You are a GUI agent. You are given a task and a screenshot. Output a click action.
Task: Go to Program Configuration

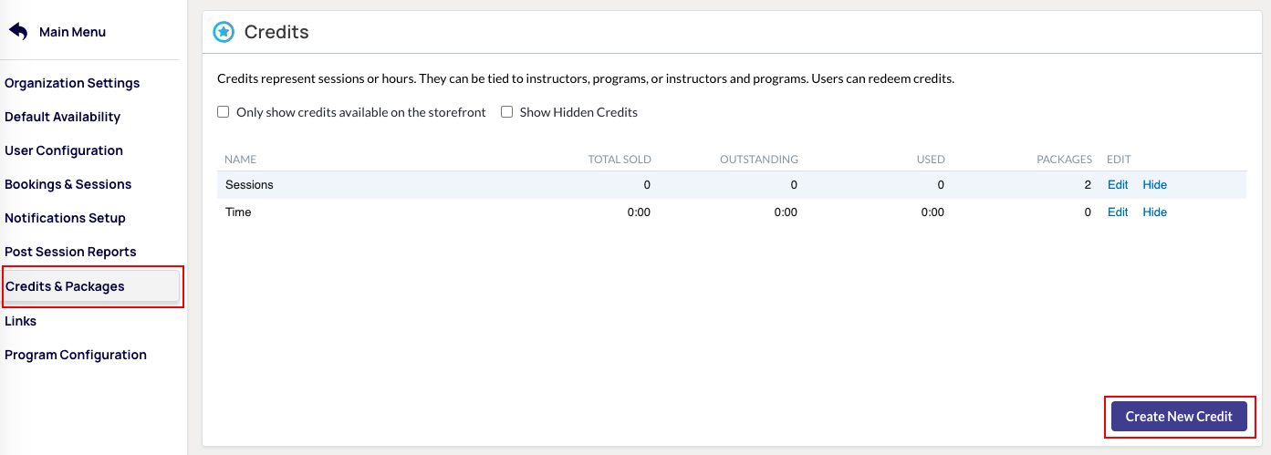76,355
